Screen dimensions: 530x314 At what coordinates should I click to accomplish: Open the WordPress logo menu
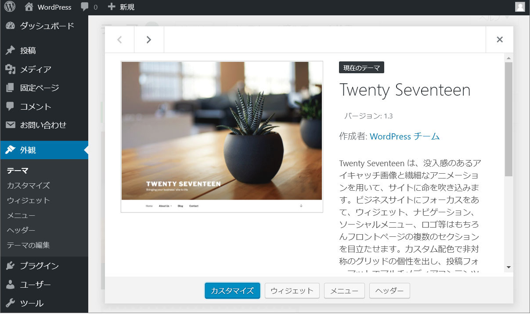pyautogui.click(x=10, y=7)
